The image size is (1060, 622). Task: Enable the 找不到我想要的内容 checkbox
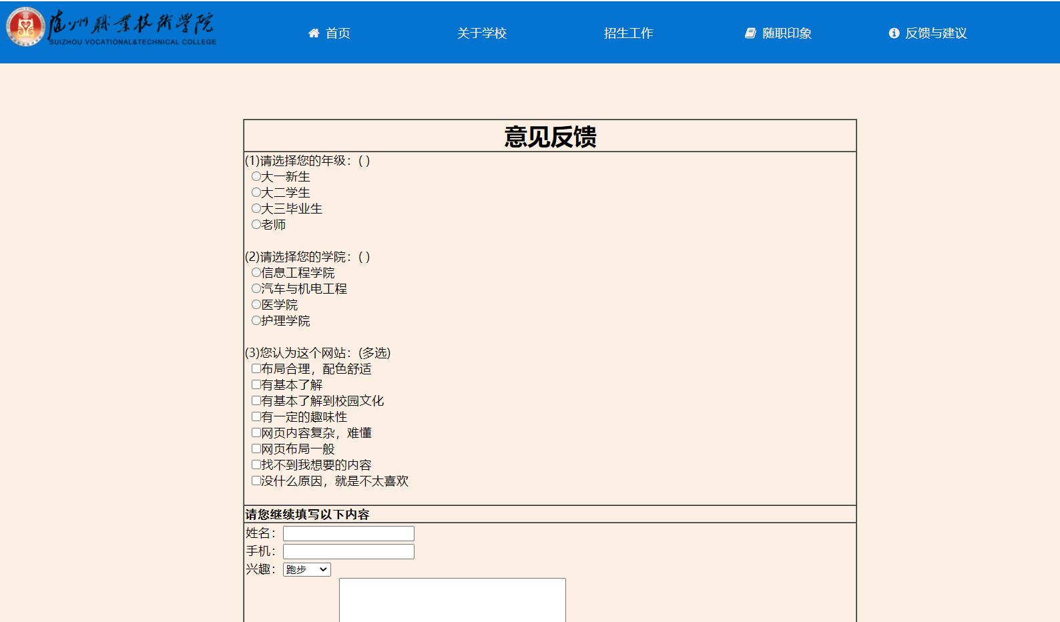click(256, 464)
